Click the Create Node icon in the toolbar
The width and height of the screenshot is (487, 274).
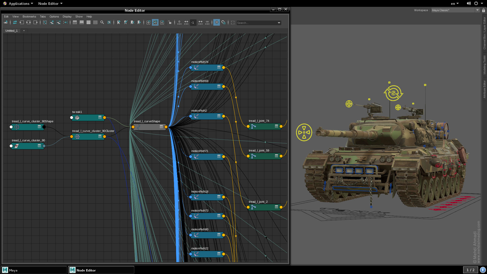click(6, 23)
